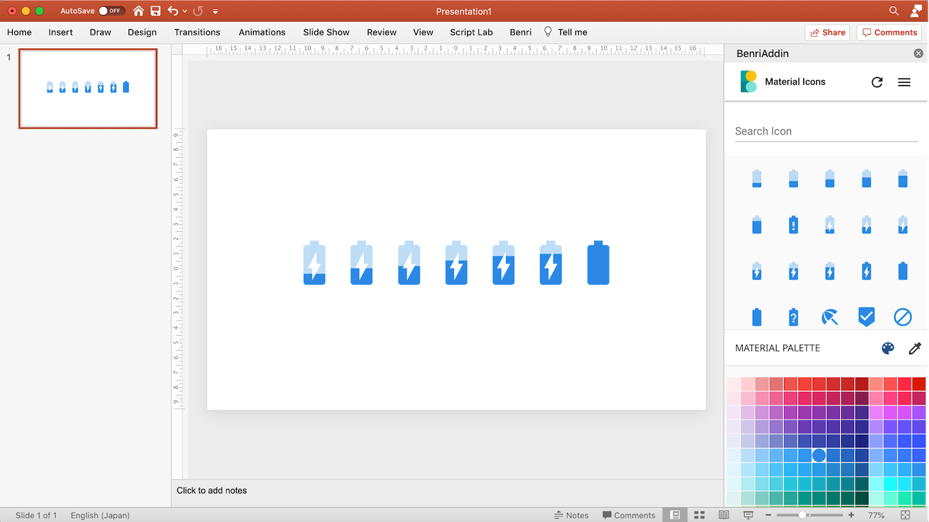929x522 pixels.
Task: Switch to the Benri ribbon tab
Action: point(520,32)
